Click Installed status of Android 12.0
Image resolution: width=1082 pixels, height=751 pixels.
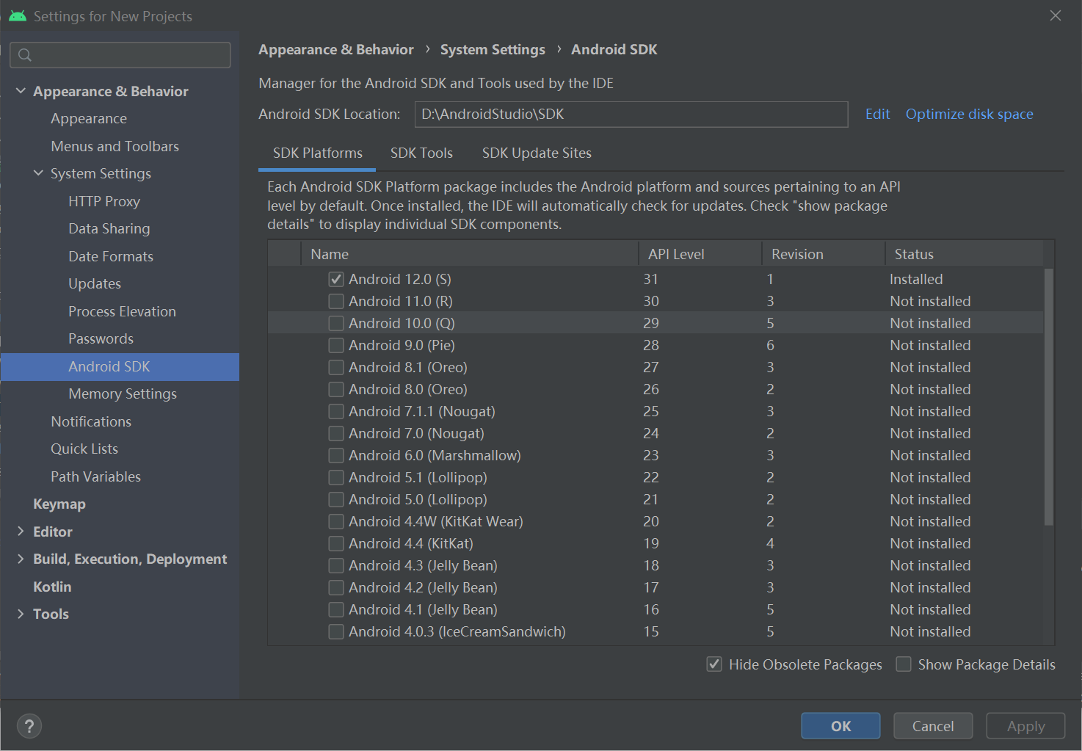[916, 279]
